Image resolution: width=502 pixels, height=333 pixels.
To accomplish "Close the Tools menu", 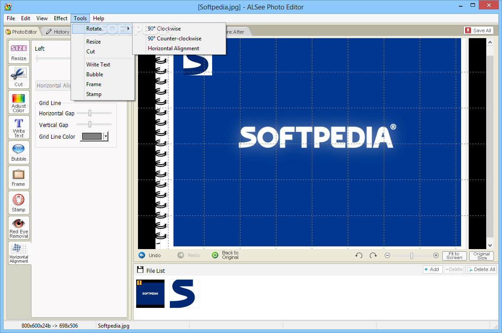I will click(x=80, y=18).
